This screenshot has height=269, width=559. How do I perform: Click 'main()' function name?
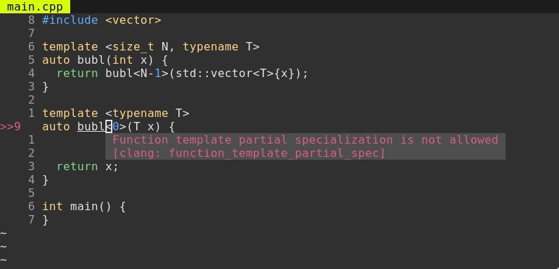pos(91,207)
